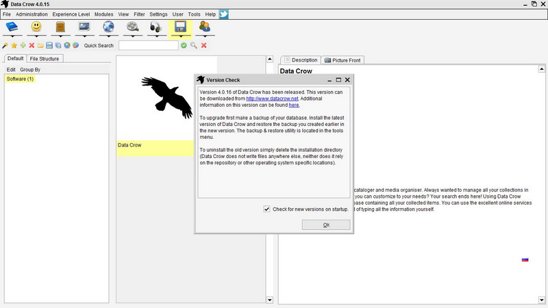This screenshot has width=548, height=308.
Task: Open the http://www.datacrow.net link
Action: point(272,99)
